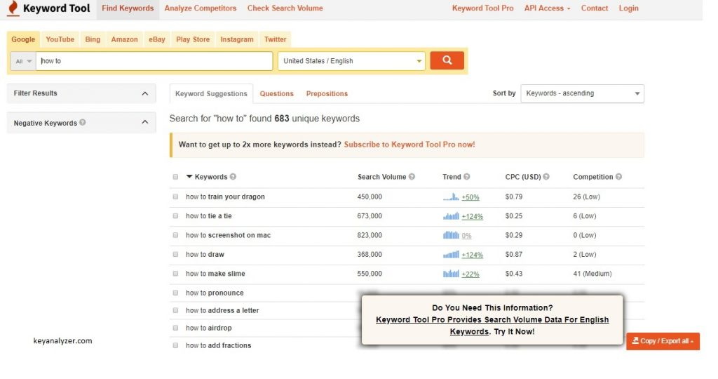This screenshot has width=718, height=379.
Task: Click help icon beside Trend header
Action: (466, 176)
